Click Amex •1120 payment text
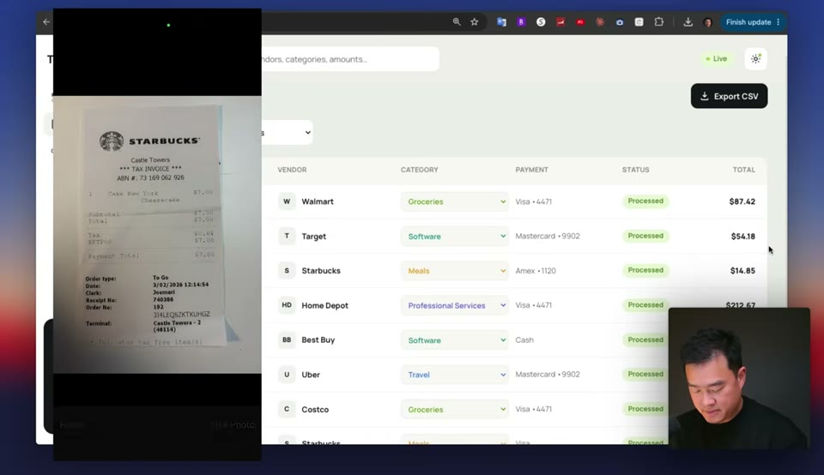 click(x=536, y=271)
